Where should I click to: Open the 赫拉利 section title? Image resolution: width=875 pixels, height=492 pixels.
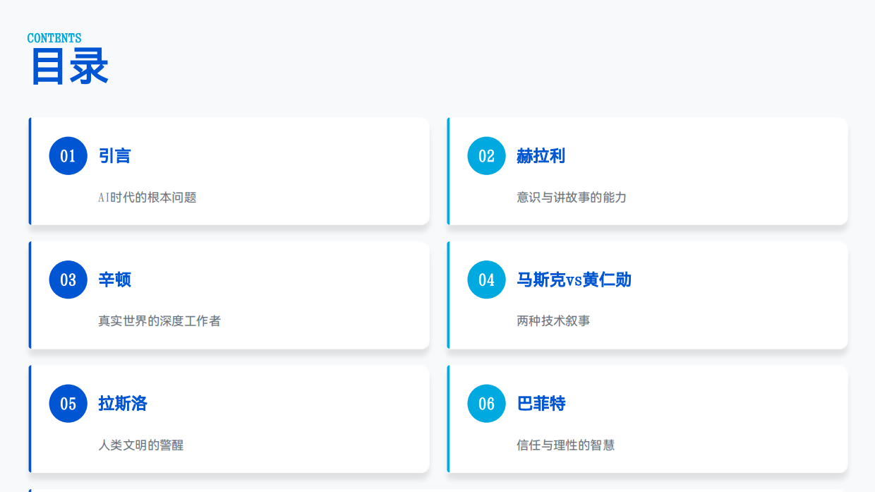539,155
